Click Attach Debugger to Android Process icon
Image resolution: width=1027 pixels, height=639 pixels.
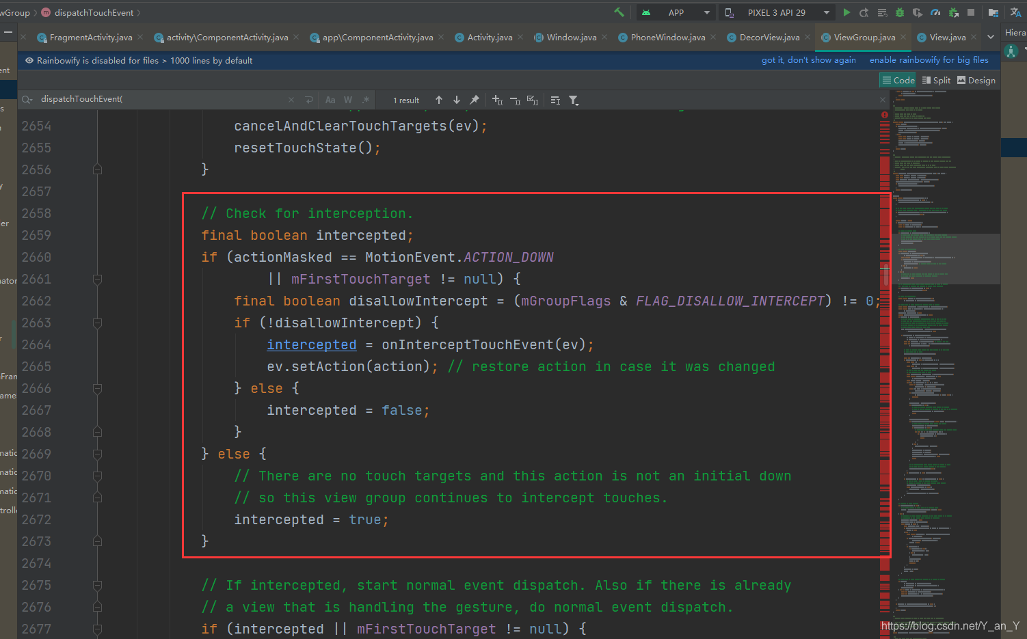point(953,12)
